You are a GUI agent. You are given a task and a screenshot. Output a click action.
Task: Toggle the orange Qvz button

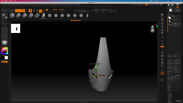[162, 47]
